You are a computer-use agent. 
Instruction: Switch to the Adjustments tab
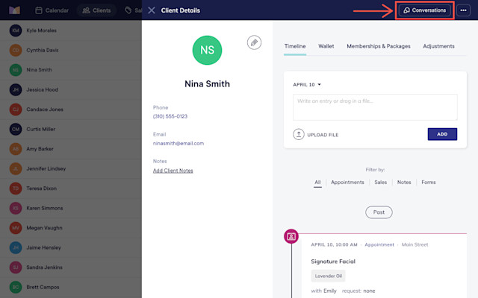pos(438,46)
